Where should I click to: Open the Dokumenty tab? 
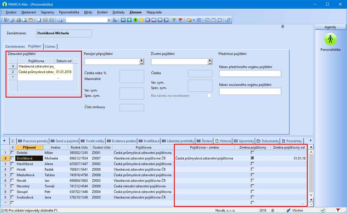coord(268,141)
